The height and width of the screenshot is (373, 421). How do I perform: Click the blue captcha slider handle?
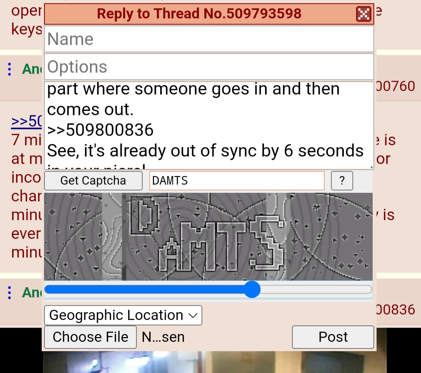click(x=252, y=290)
